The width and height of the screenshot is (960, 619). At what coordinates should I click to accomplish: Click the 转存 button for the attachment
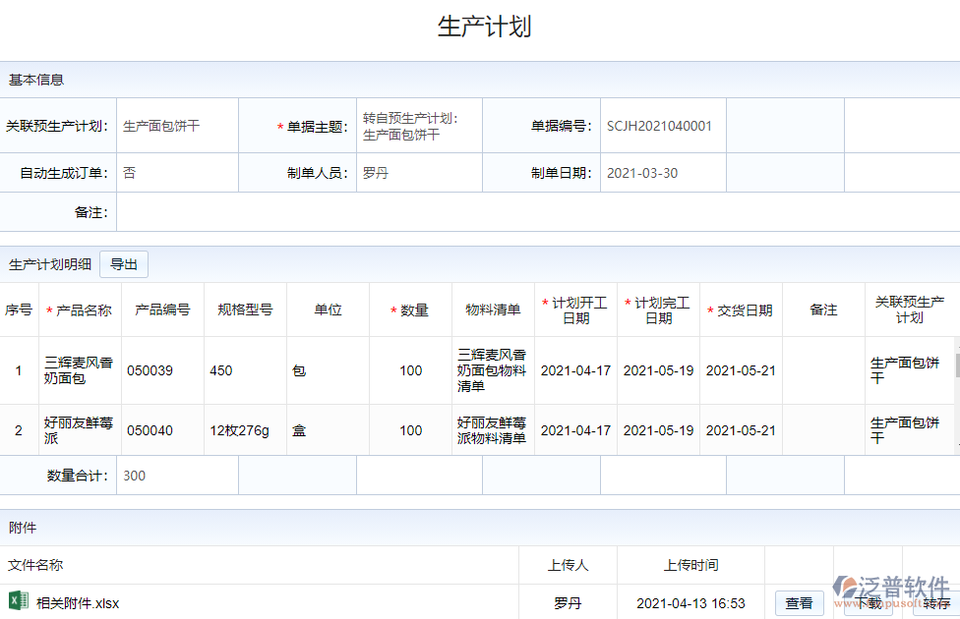tap(936, 604)
